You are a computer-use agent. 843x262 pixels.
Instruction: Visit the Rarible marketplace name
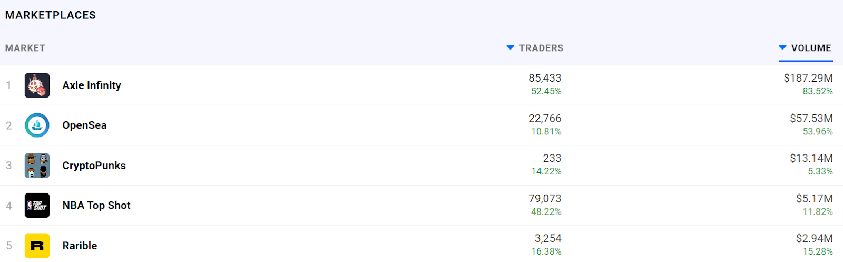click(80, 246)
